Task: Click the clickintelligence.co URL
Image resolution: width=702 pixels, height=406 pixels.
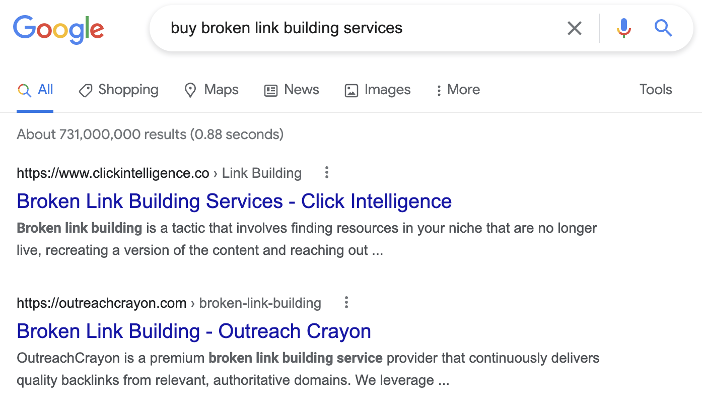Action: tap(112, 173)
